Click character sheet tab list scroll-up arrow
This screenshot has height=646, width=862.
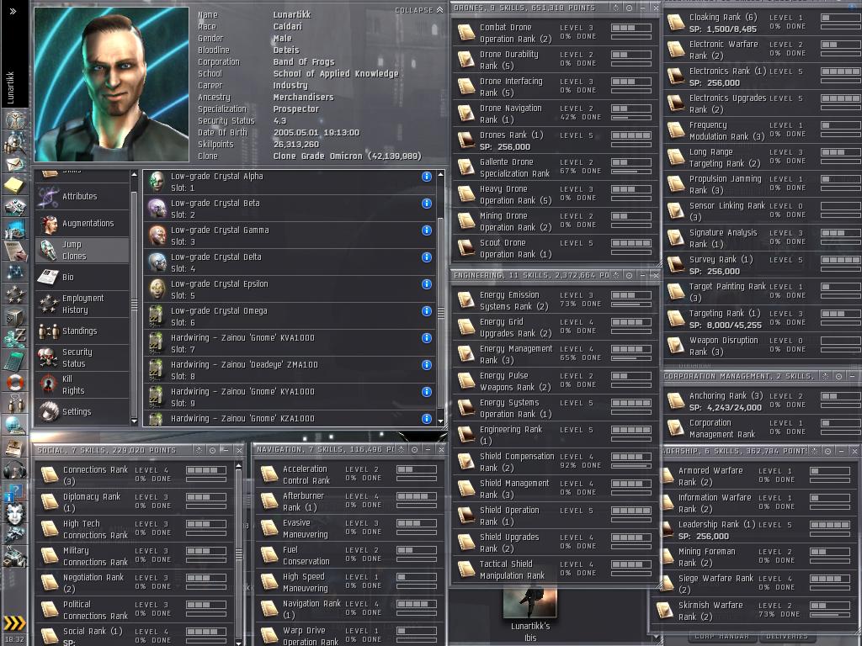(x=134, y=175)
